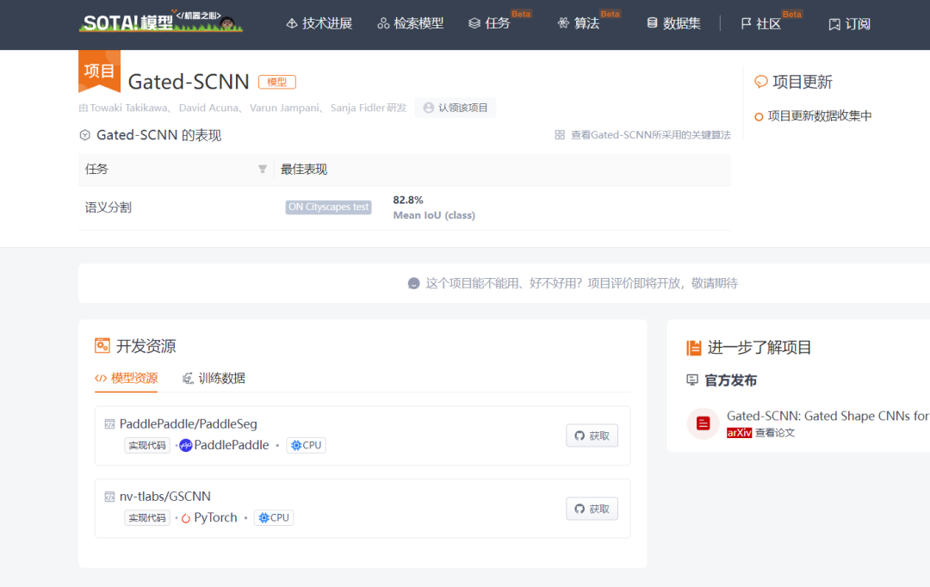Click the arXiv badge
930x587 pixels.
pos(739,433)
